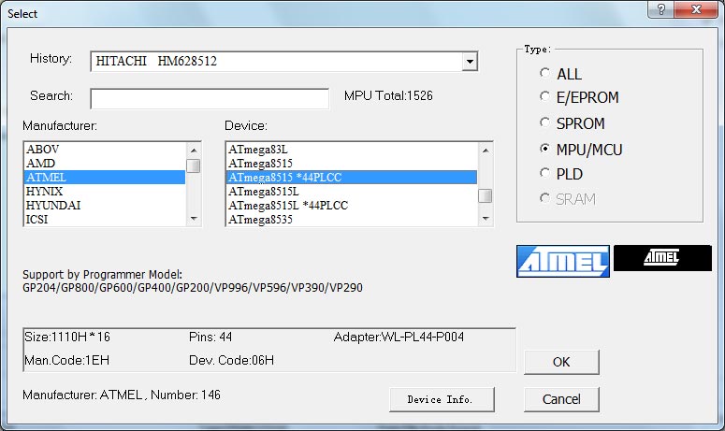Close the Select dialog window

tap(696, 9)
